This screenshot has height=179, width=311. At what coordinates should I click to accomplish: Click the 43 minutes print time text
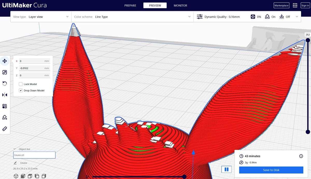pyautogui.click(x=252, y=156)
